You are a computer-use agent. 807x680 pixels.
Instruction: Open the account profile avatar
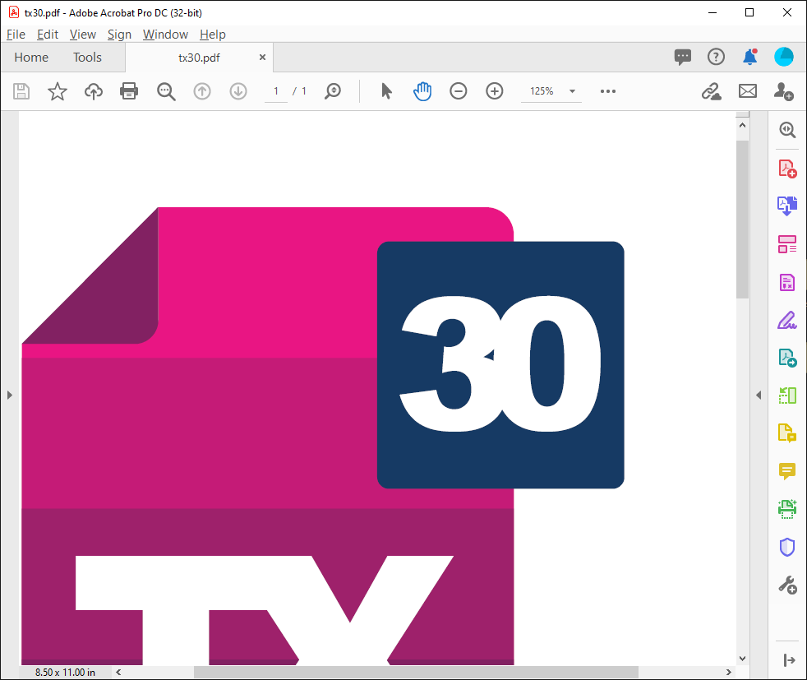783,57
